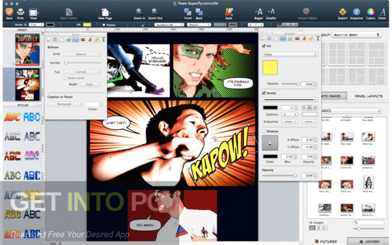Select layout grid icon in Graphic inspector
The width and height of the screenshot is (392, 245).
coord(269,38)
